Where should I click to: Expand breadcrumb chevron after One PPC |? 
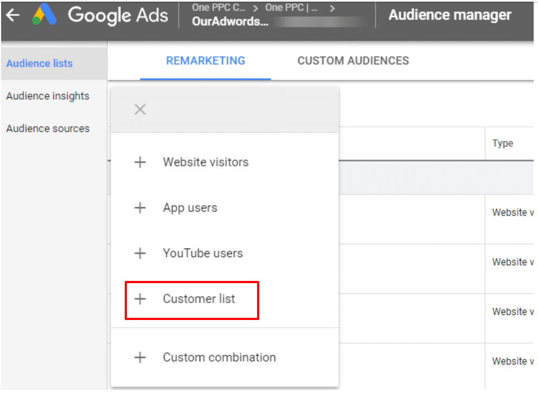click(x=332, y=8)
